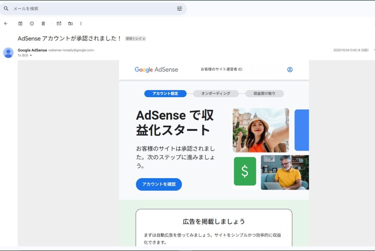Select the 収益受け取り step tab

(x=264, y=93)
